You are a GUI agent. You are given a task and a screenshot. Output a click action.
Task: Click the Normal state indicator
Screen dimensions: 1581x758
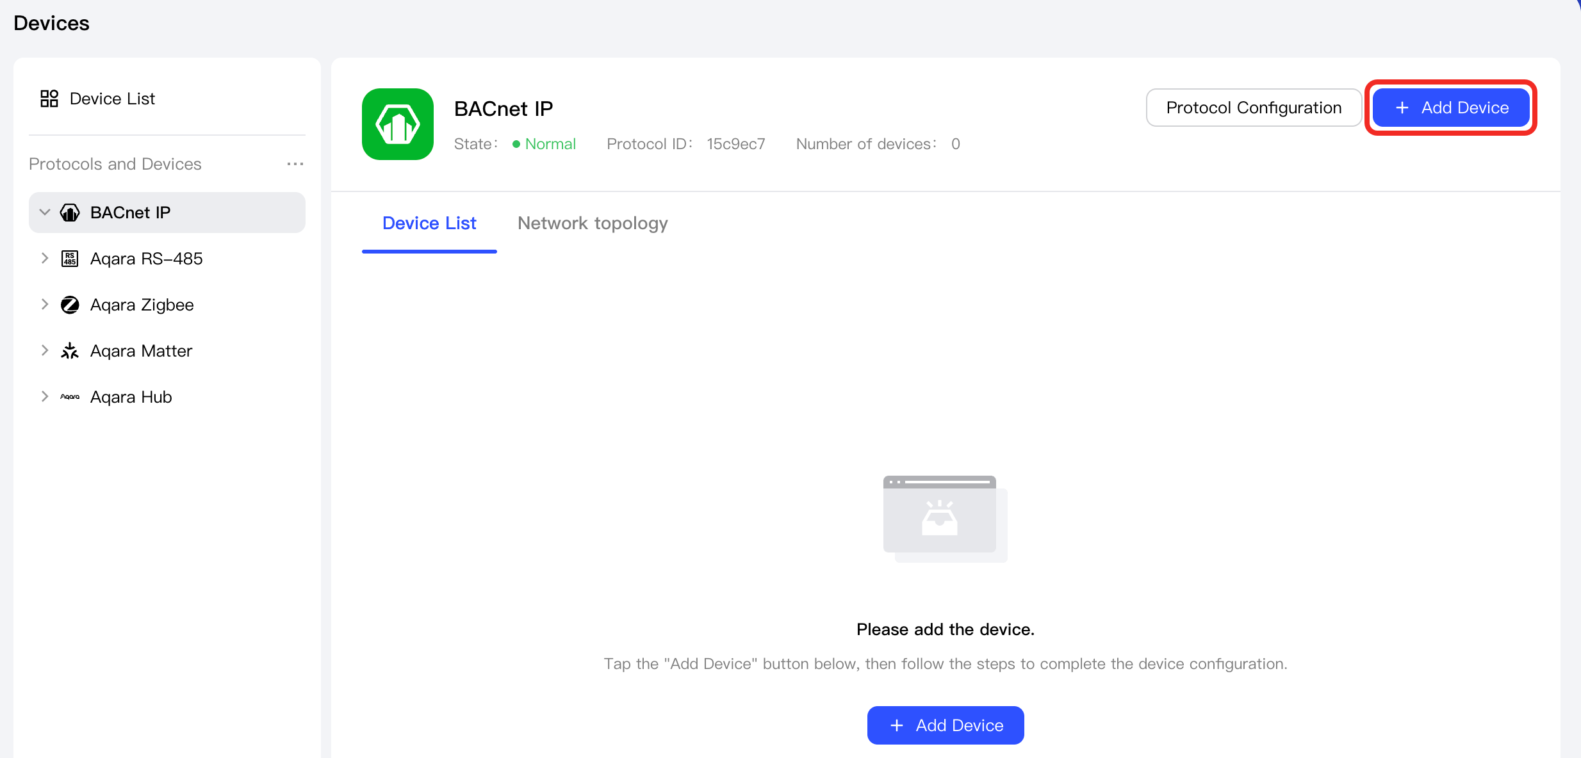[x=544, y=144]
